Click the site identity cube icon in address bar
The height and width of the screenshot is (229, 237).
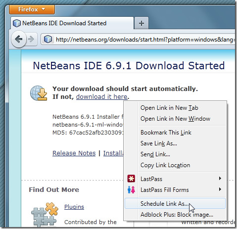[x=48, y=40]
